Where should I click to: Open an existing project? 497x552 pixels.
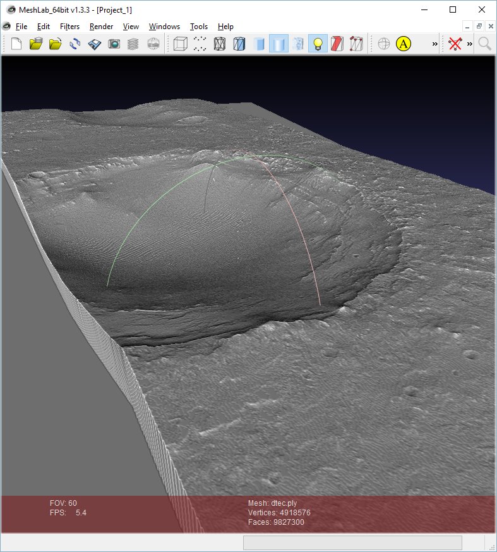pyautogui.click(x=36, y=44)
